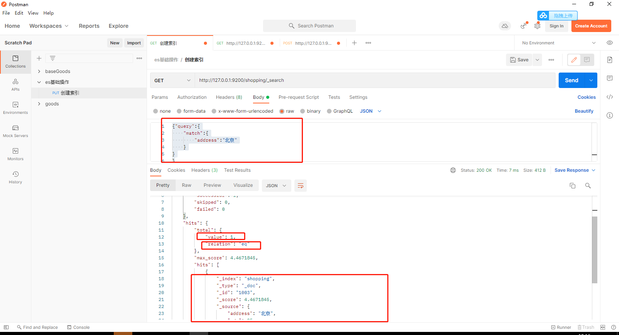Click the Create Account button
This screenshot has height=335, width=619.
pos(591,26)
